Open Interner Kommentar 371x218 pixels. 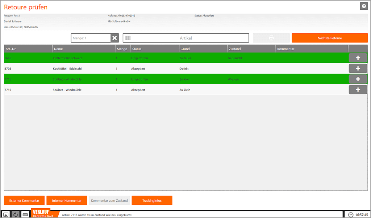coord(67,200)
